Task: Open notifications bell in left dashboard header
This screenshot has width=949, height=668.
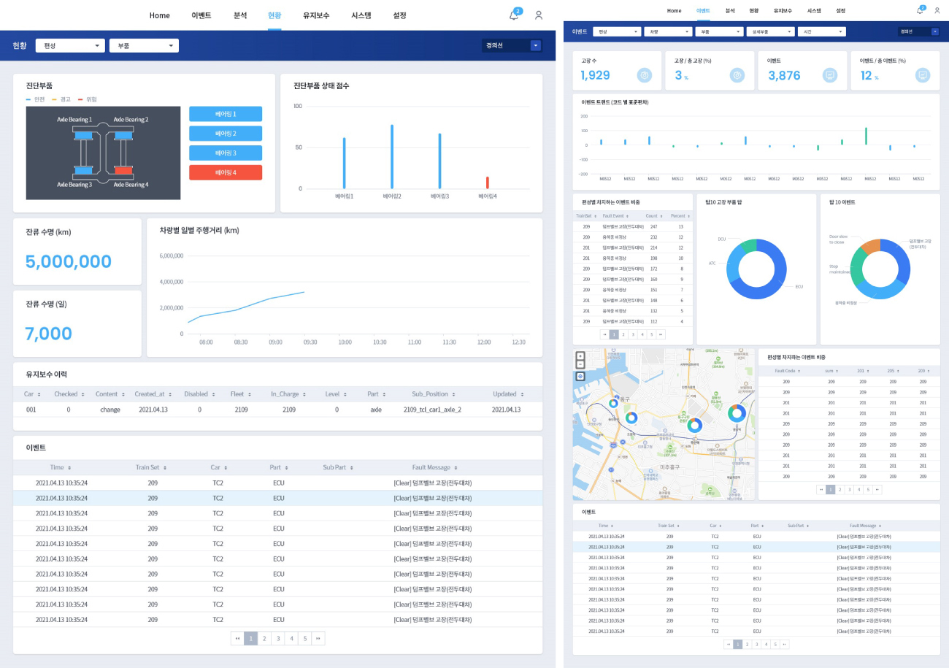Action: (x=514, y=15)
